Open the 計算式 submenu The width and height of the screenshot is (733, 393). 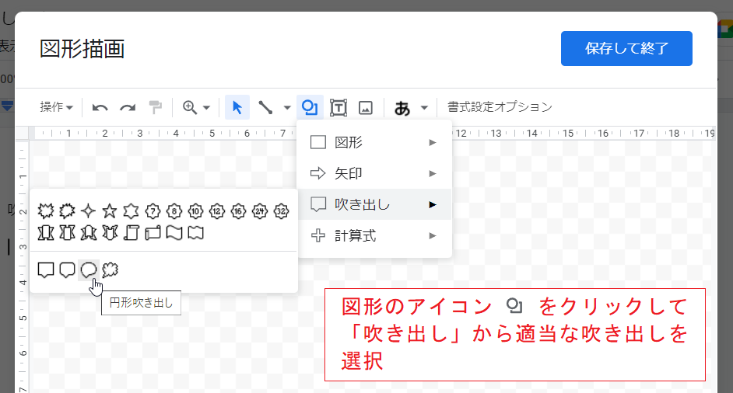click(374, 235)
